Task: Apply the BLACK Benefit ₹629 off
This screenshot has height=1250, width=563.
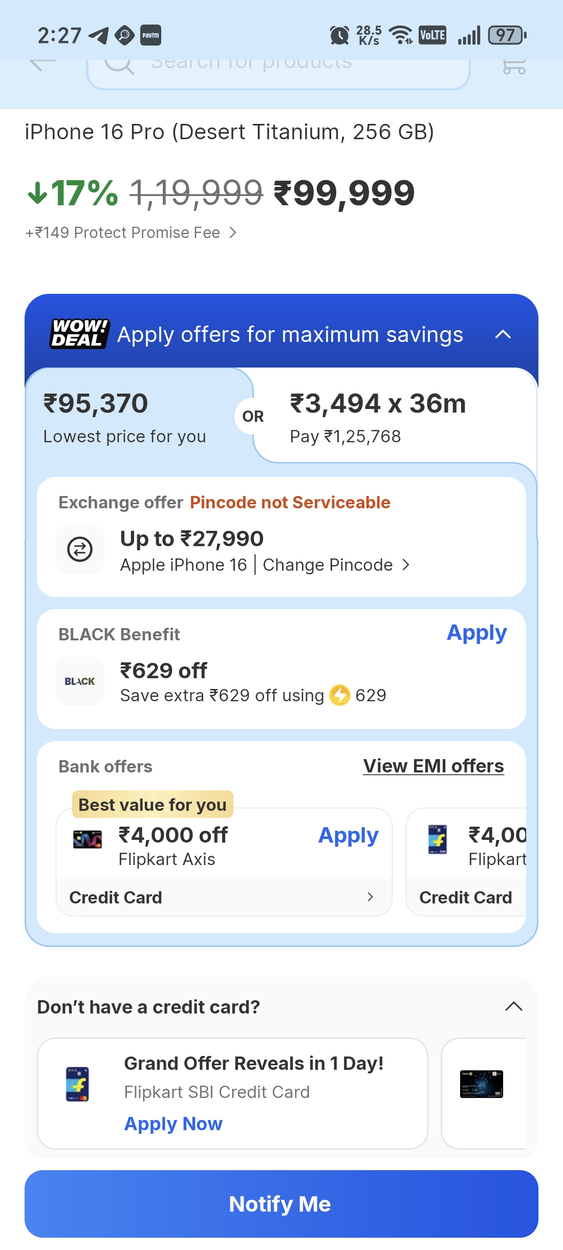Action: click(477, 633)
